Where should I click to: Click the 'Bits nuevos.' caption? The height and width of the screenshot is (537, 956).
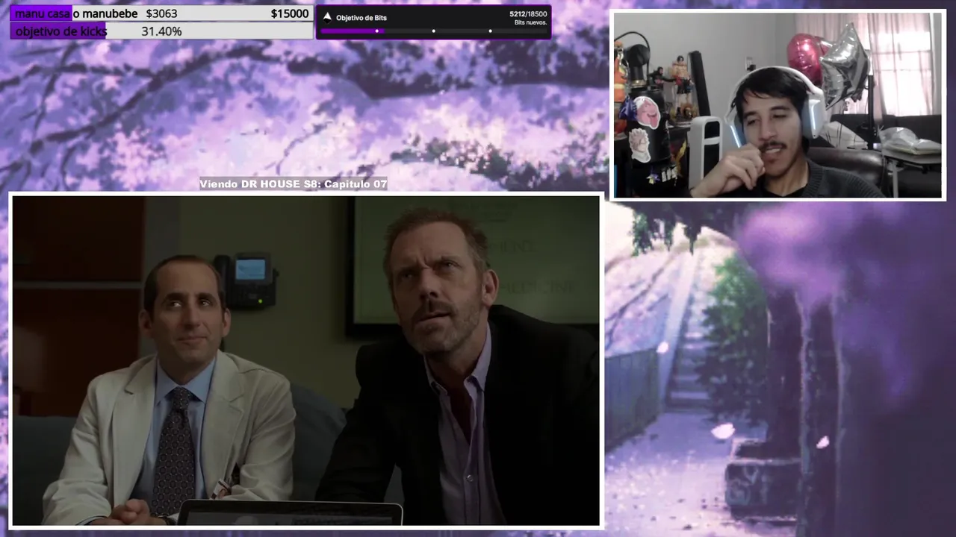531,22
